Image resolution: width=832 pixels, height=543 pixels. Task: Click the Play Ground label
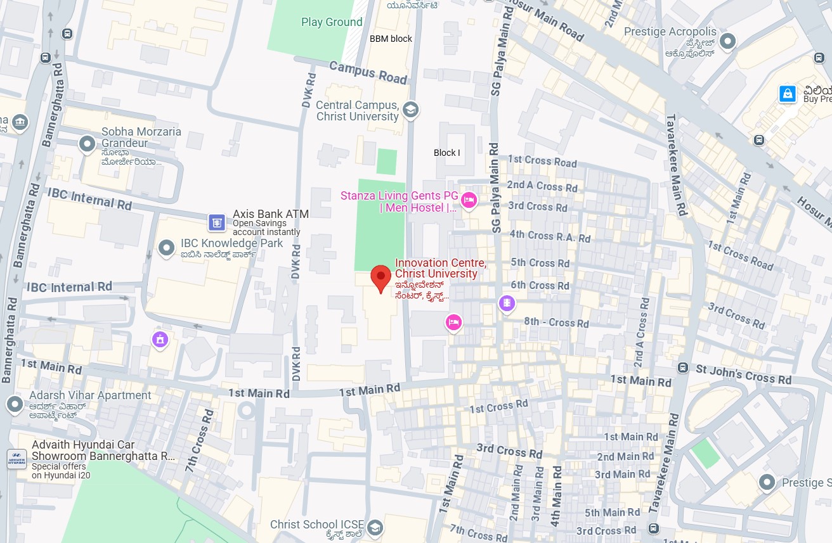(332, 22)
